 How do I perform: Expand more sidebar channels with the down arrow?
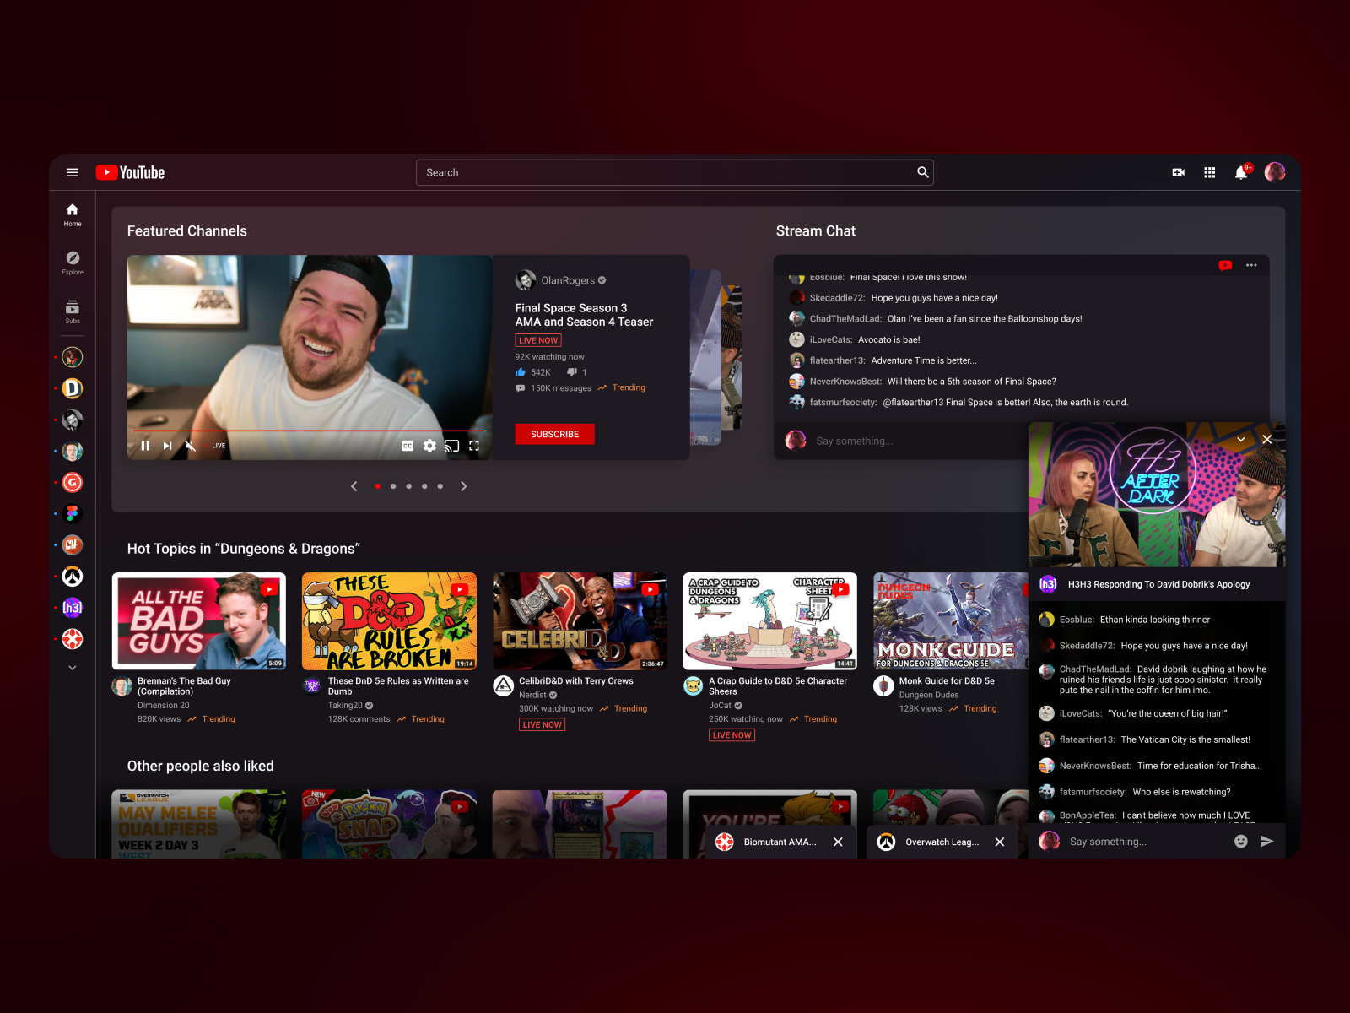(x=72, y=667)
